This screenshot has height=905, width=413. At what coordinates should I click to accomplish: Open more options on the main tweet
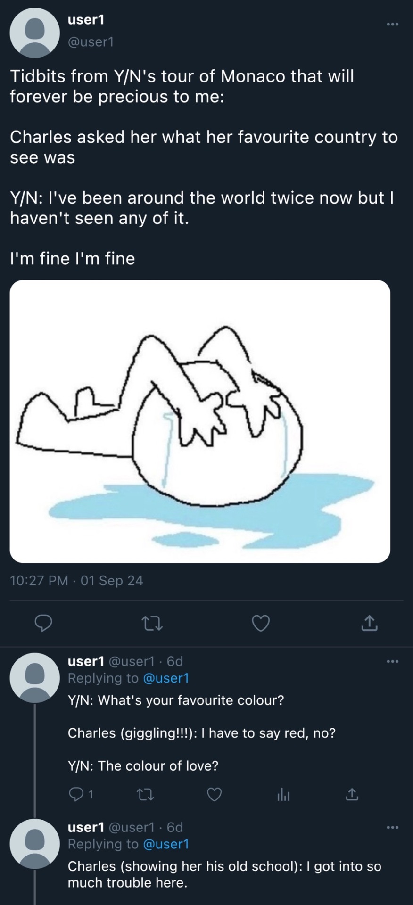tap(392, 24)
